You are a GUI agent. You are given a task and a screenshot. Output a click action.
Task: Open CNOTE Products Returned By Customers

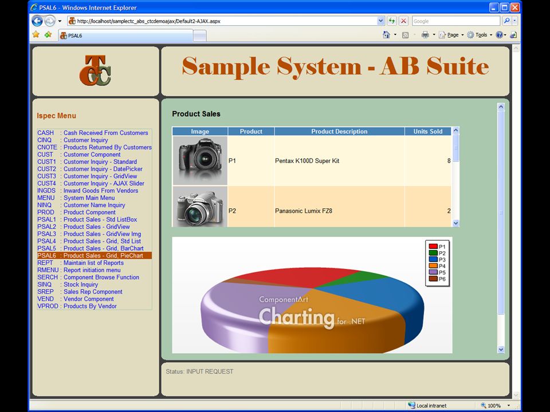pyautogui.click(x=95, y=147)
